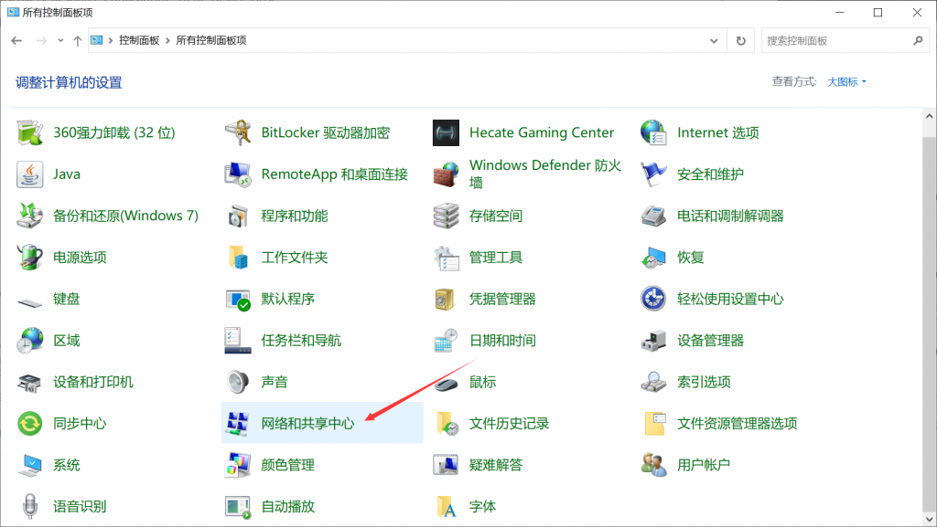The image size is (937, 527).
Task: Open the 键盘 icon
Action: point(30,301)
